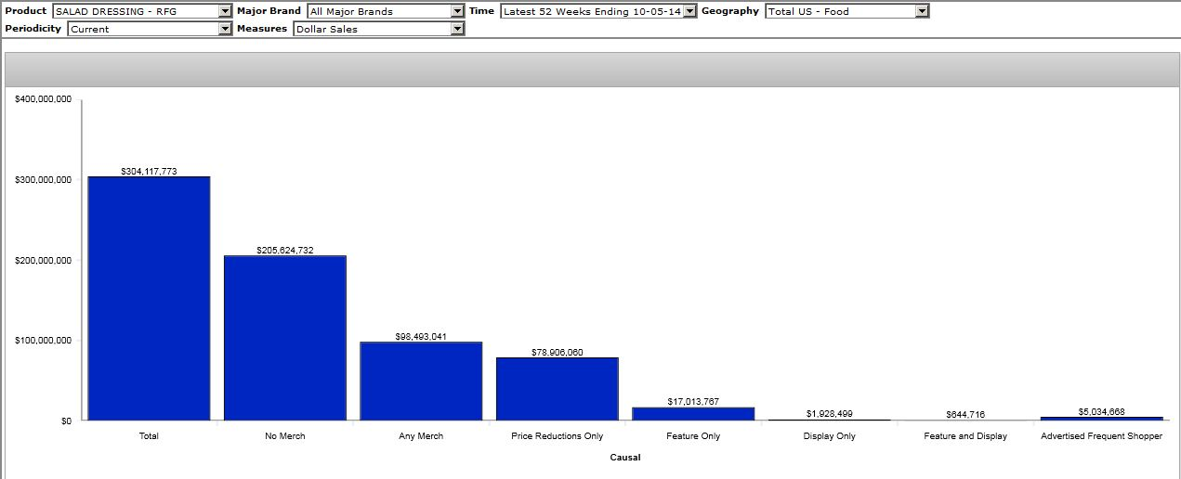Select the Price Reductions Only bar

(x=557, y=389)
